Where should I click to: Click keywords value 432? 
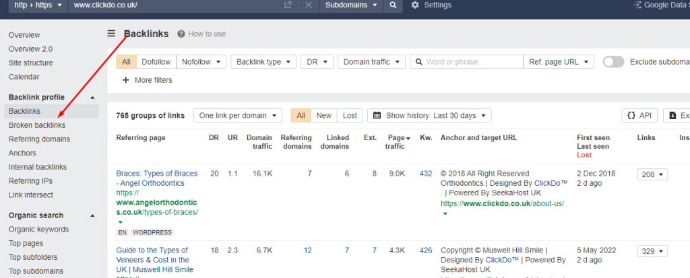pos(426,174)
